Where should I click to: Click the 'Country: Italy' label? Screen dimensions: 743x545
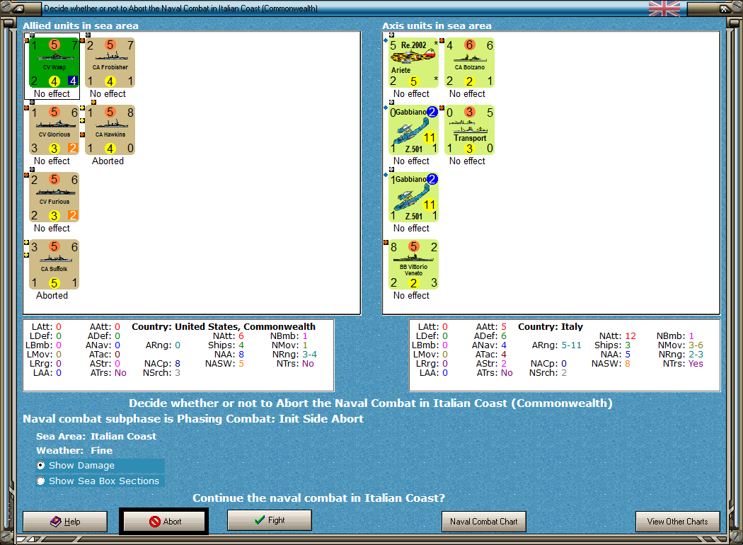[550, 326]
